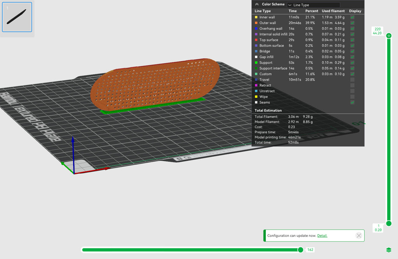This screenshot has height=259, width=398.
Task: Open the Line Type color scheme dropdown
Action: (314, 5)
